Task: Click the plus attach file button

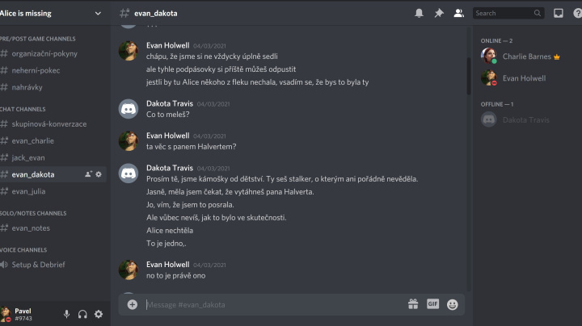Action: point(132,304)
